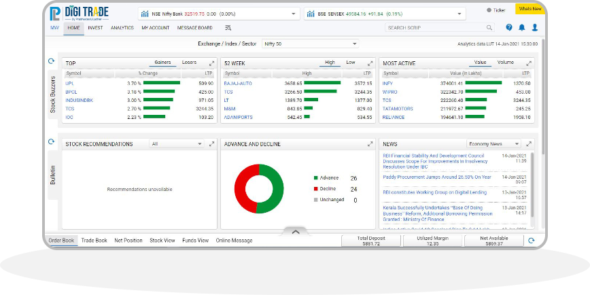Select the HOME menu
Screen dimensions: 590x295
tap(73, 28)
